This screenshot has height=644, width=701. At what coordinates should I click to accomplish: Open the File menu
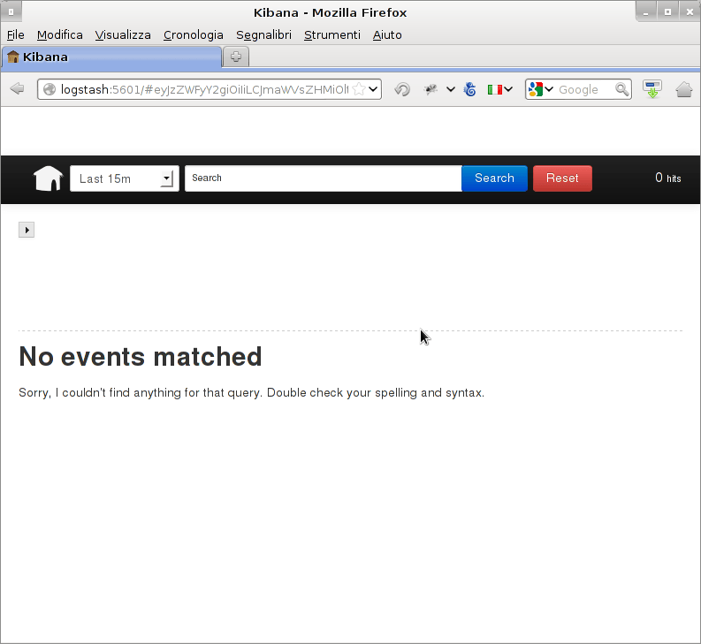(x=16, y=34)
